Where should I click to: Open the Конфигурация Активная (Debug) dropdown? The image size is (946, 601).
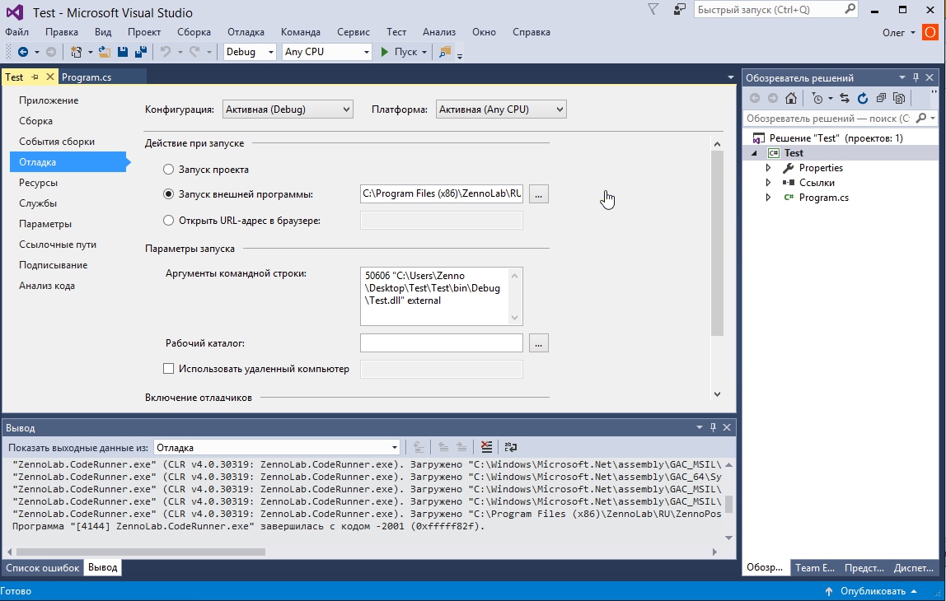pyautogui.click(x=288, y=109)
